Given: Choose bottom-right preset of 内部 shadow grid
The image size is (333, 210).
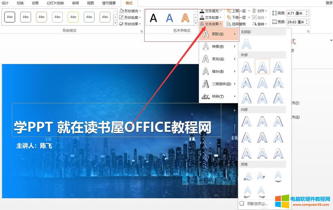Looking at the screenshot, I should [x=278, y=153].
